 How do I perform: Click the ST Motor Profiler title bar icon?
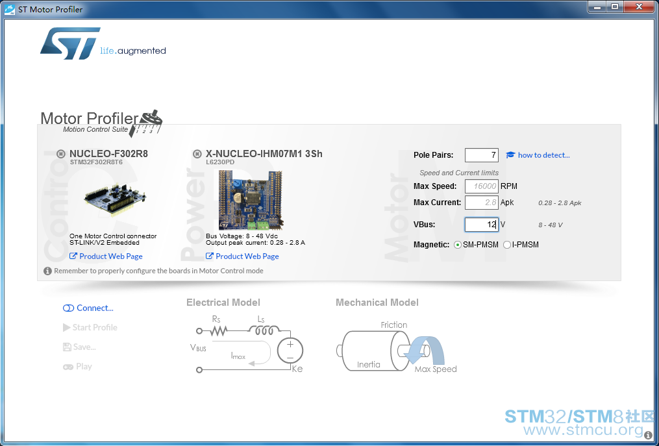[10, 9]
